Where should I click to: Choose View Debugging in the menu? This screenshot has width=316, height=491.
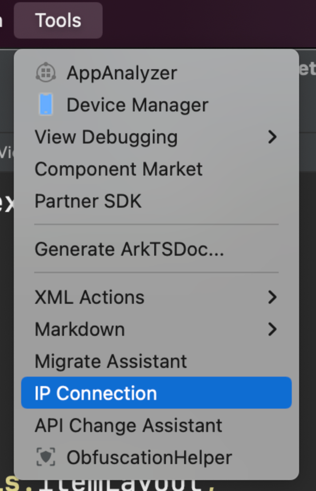tap(106, 137)
